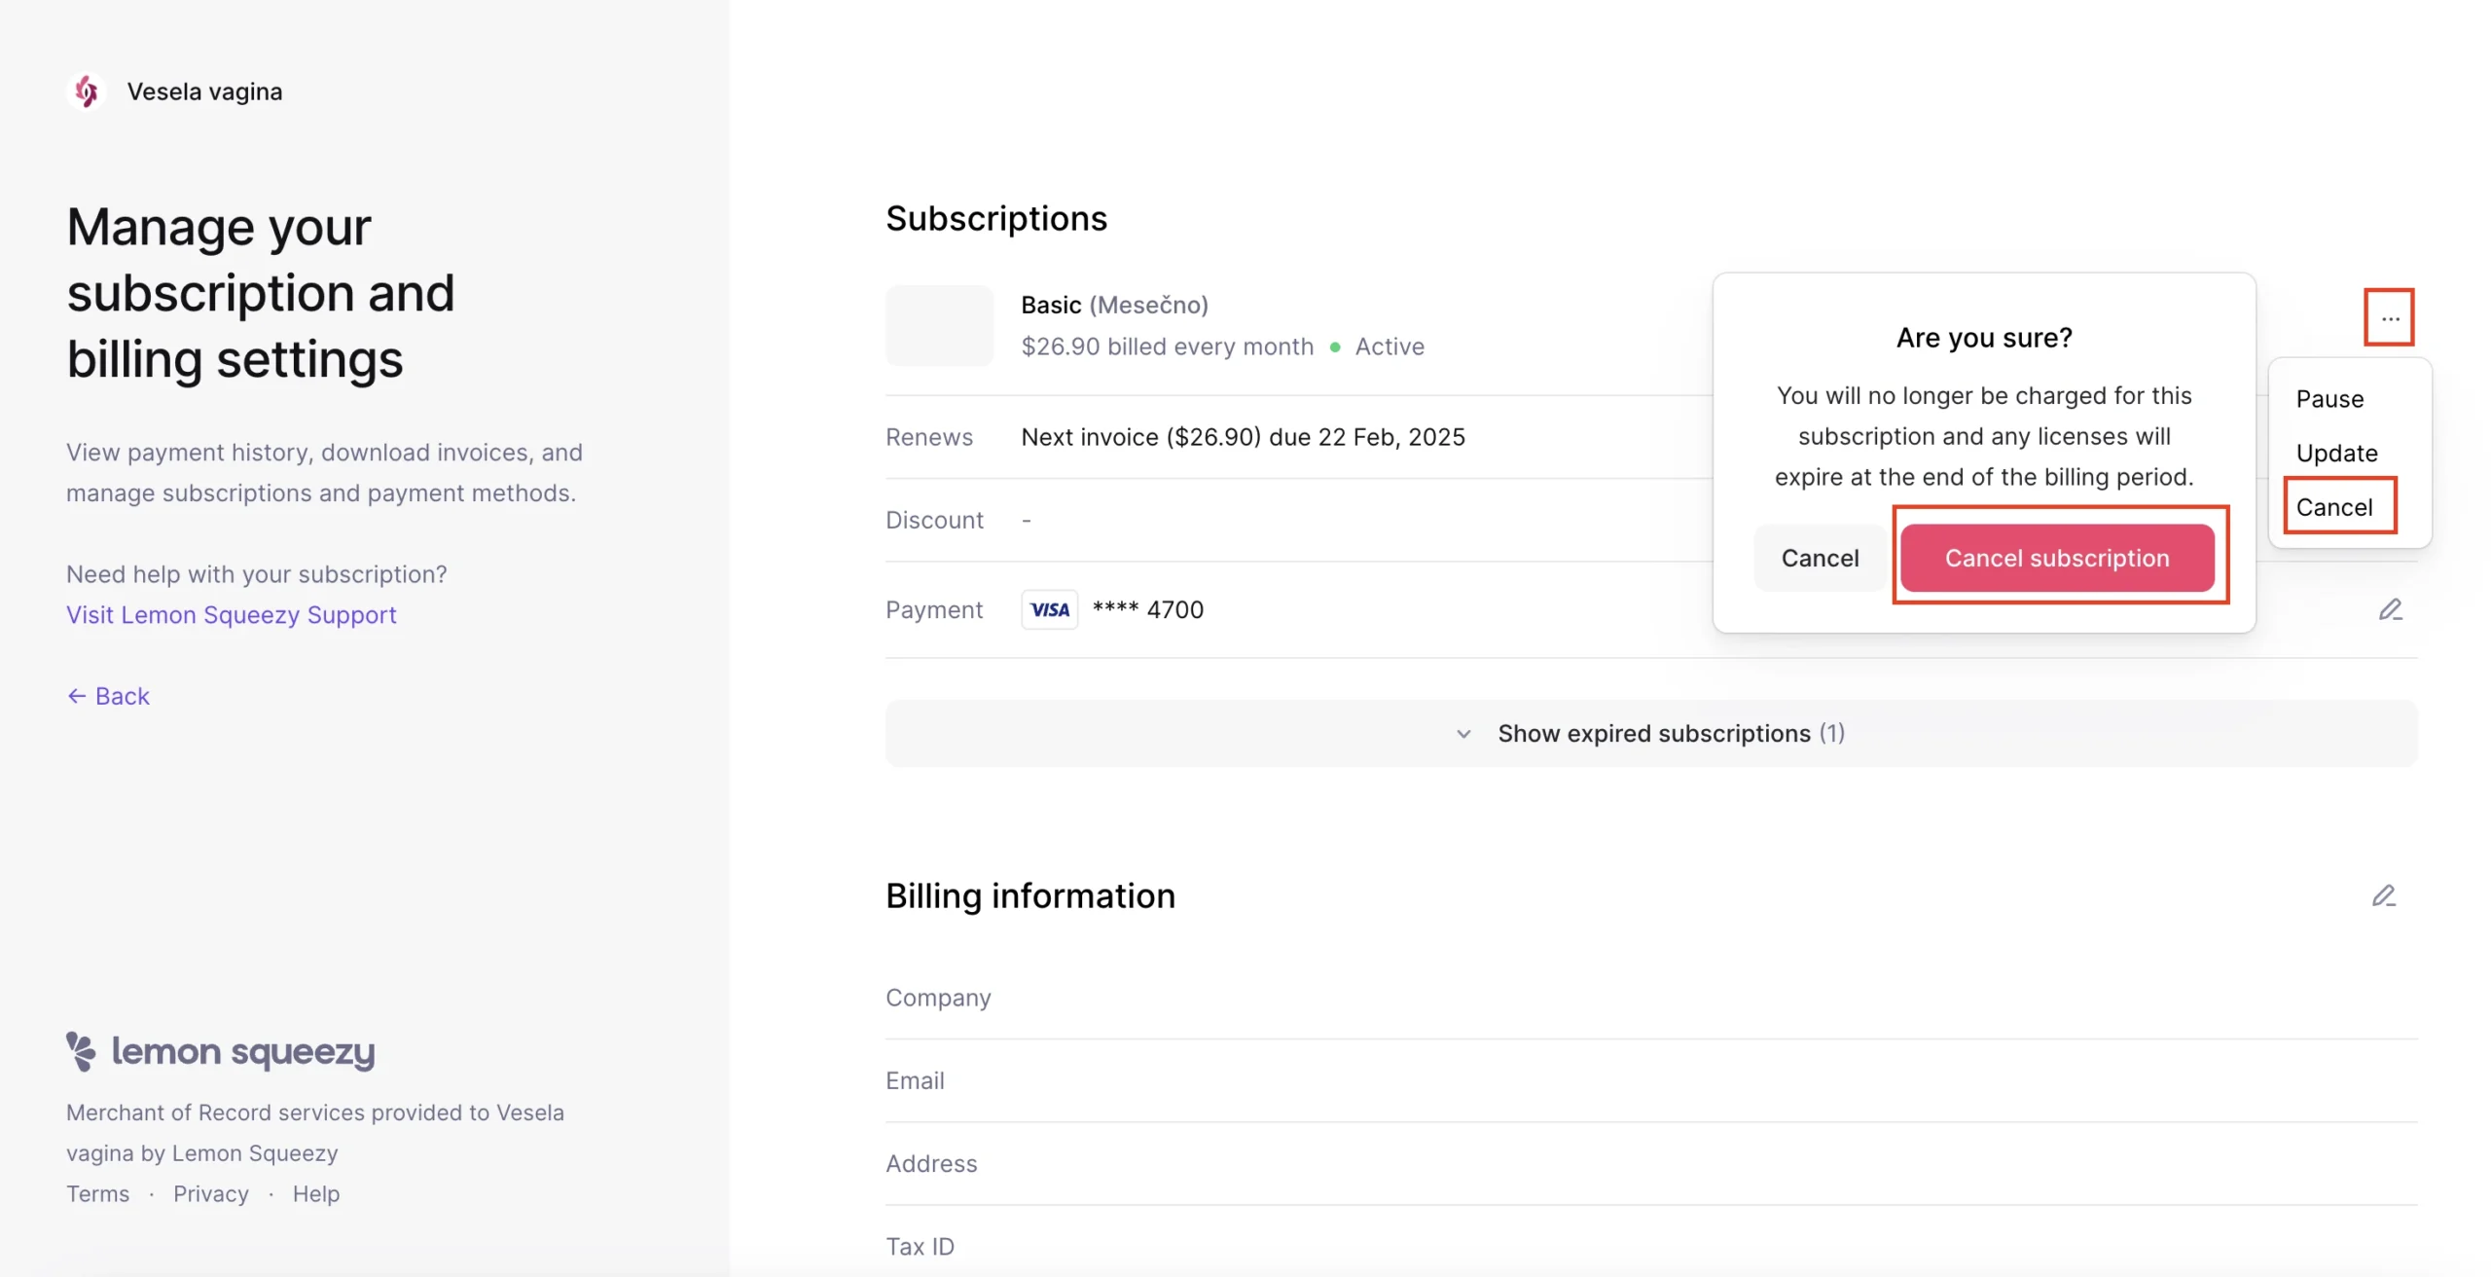Choose Update in the subscription menu

pyautogui.click(x=2336, y=453)
